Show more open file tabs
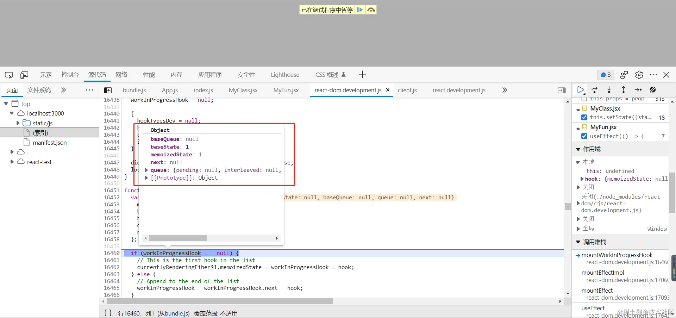This screenshot has width=676, height=318. [505, 90]
